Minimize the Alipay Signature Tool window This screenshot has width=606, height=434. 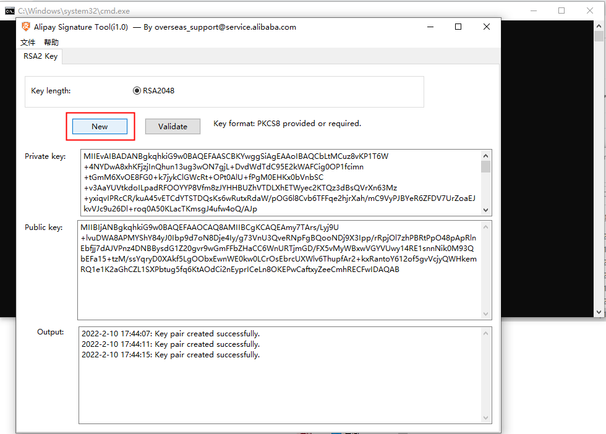coord(430,27)
